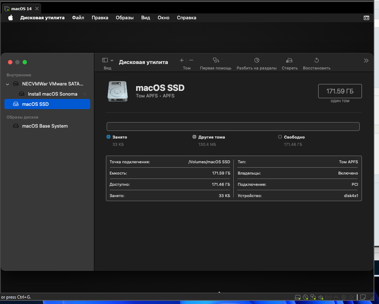
Task: Click the Свободно legend swatch
Action: tap(280, 137)
